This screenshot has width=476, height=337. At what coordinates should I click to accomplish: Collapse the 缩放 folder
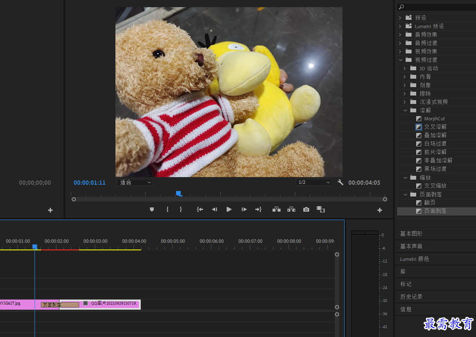(405, 178)
